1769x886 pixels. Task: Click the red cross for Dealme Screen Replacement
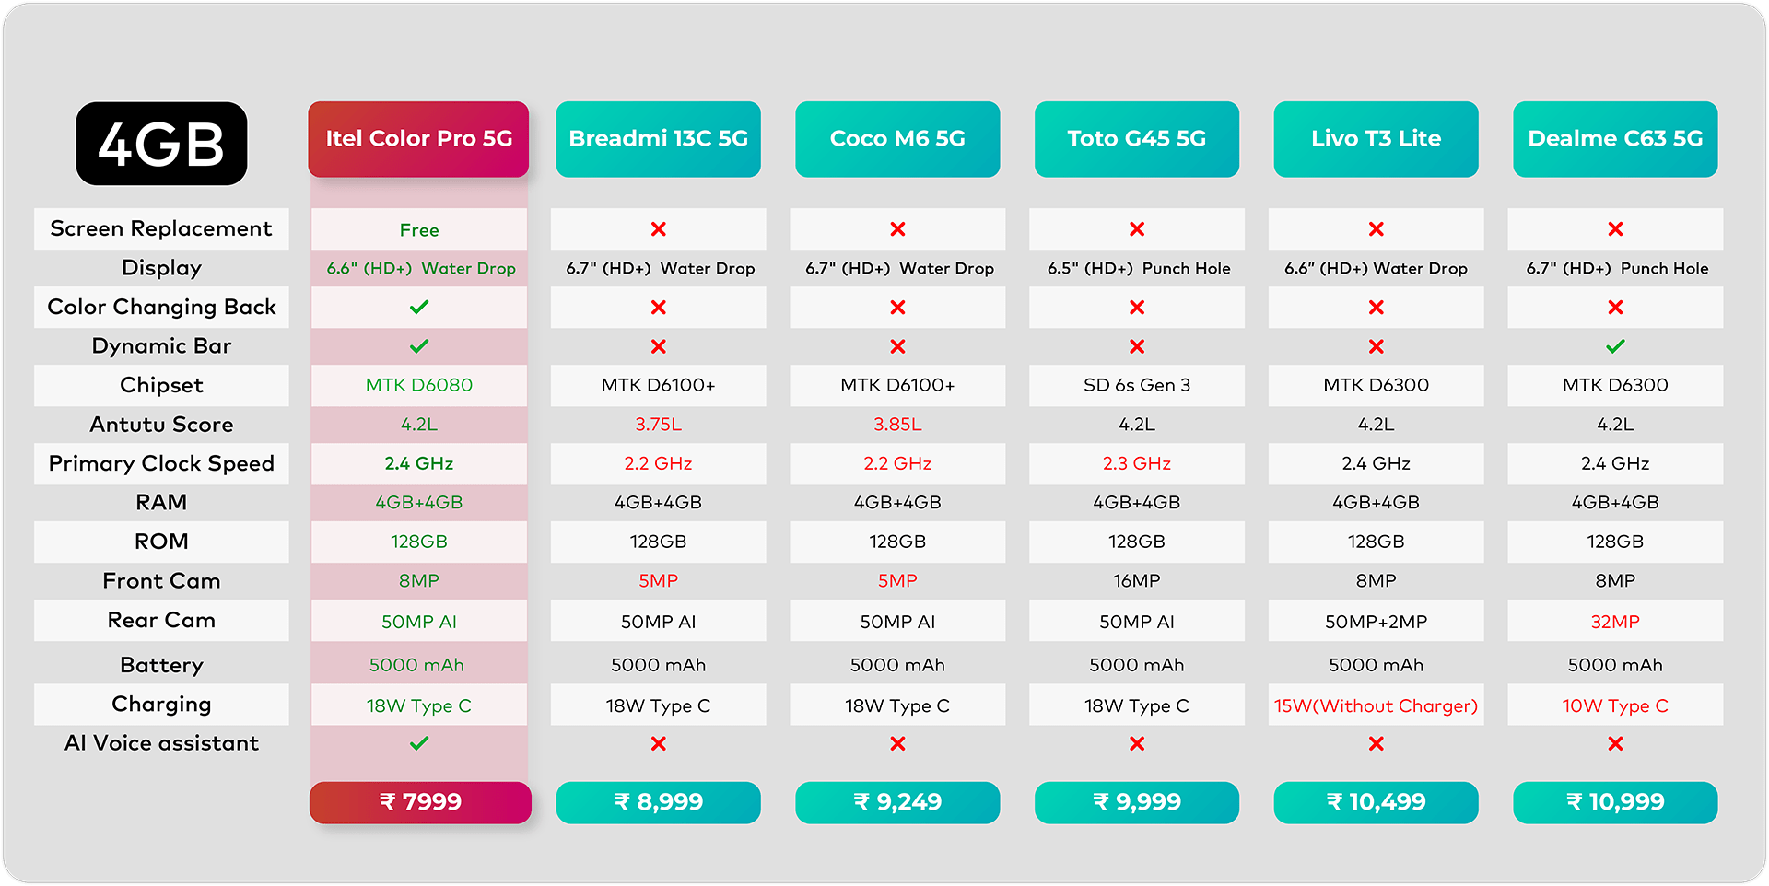(1615, 229)
